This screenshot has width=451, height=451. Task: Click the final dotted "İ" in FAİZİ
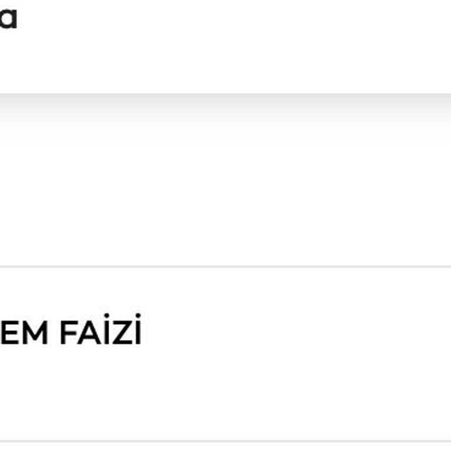(137, 332)
